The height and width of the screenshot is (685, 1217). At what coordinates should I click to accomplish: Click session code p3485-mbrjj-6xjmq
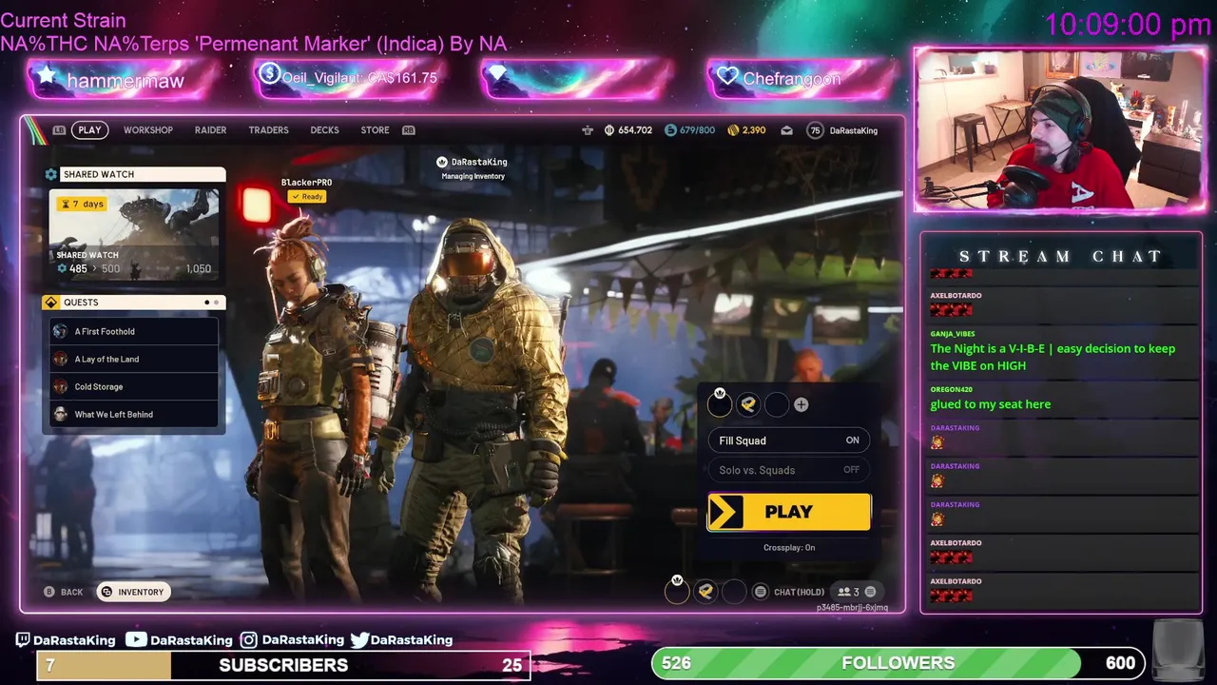click(x=852, y=607)
